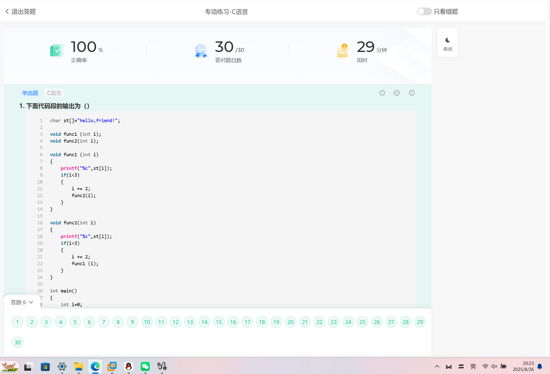Click the circled minus icon beside the favorite star
The height and width of the screenshot is (374, 550).
pos(397,93)
